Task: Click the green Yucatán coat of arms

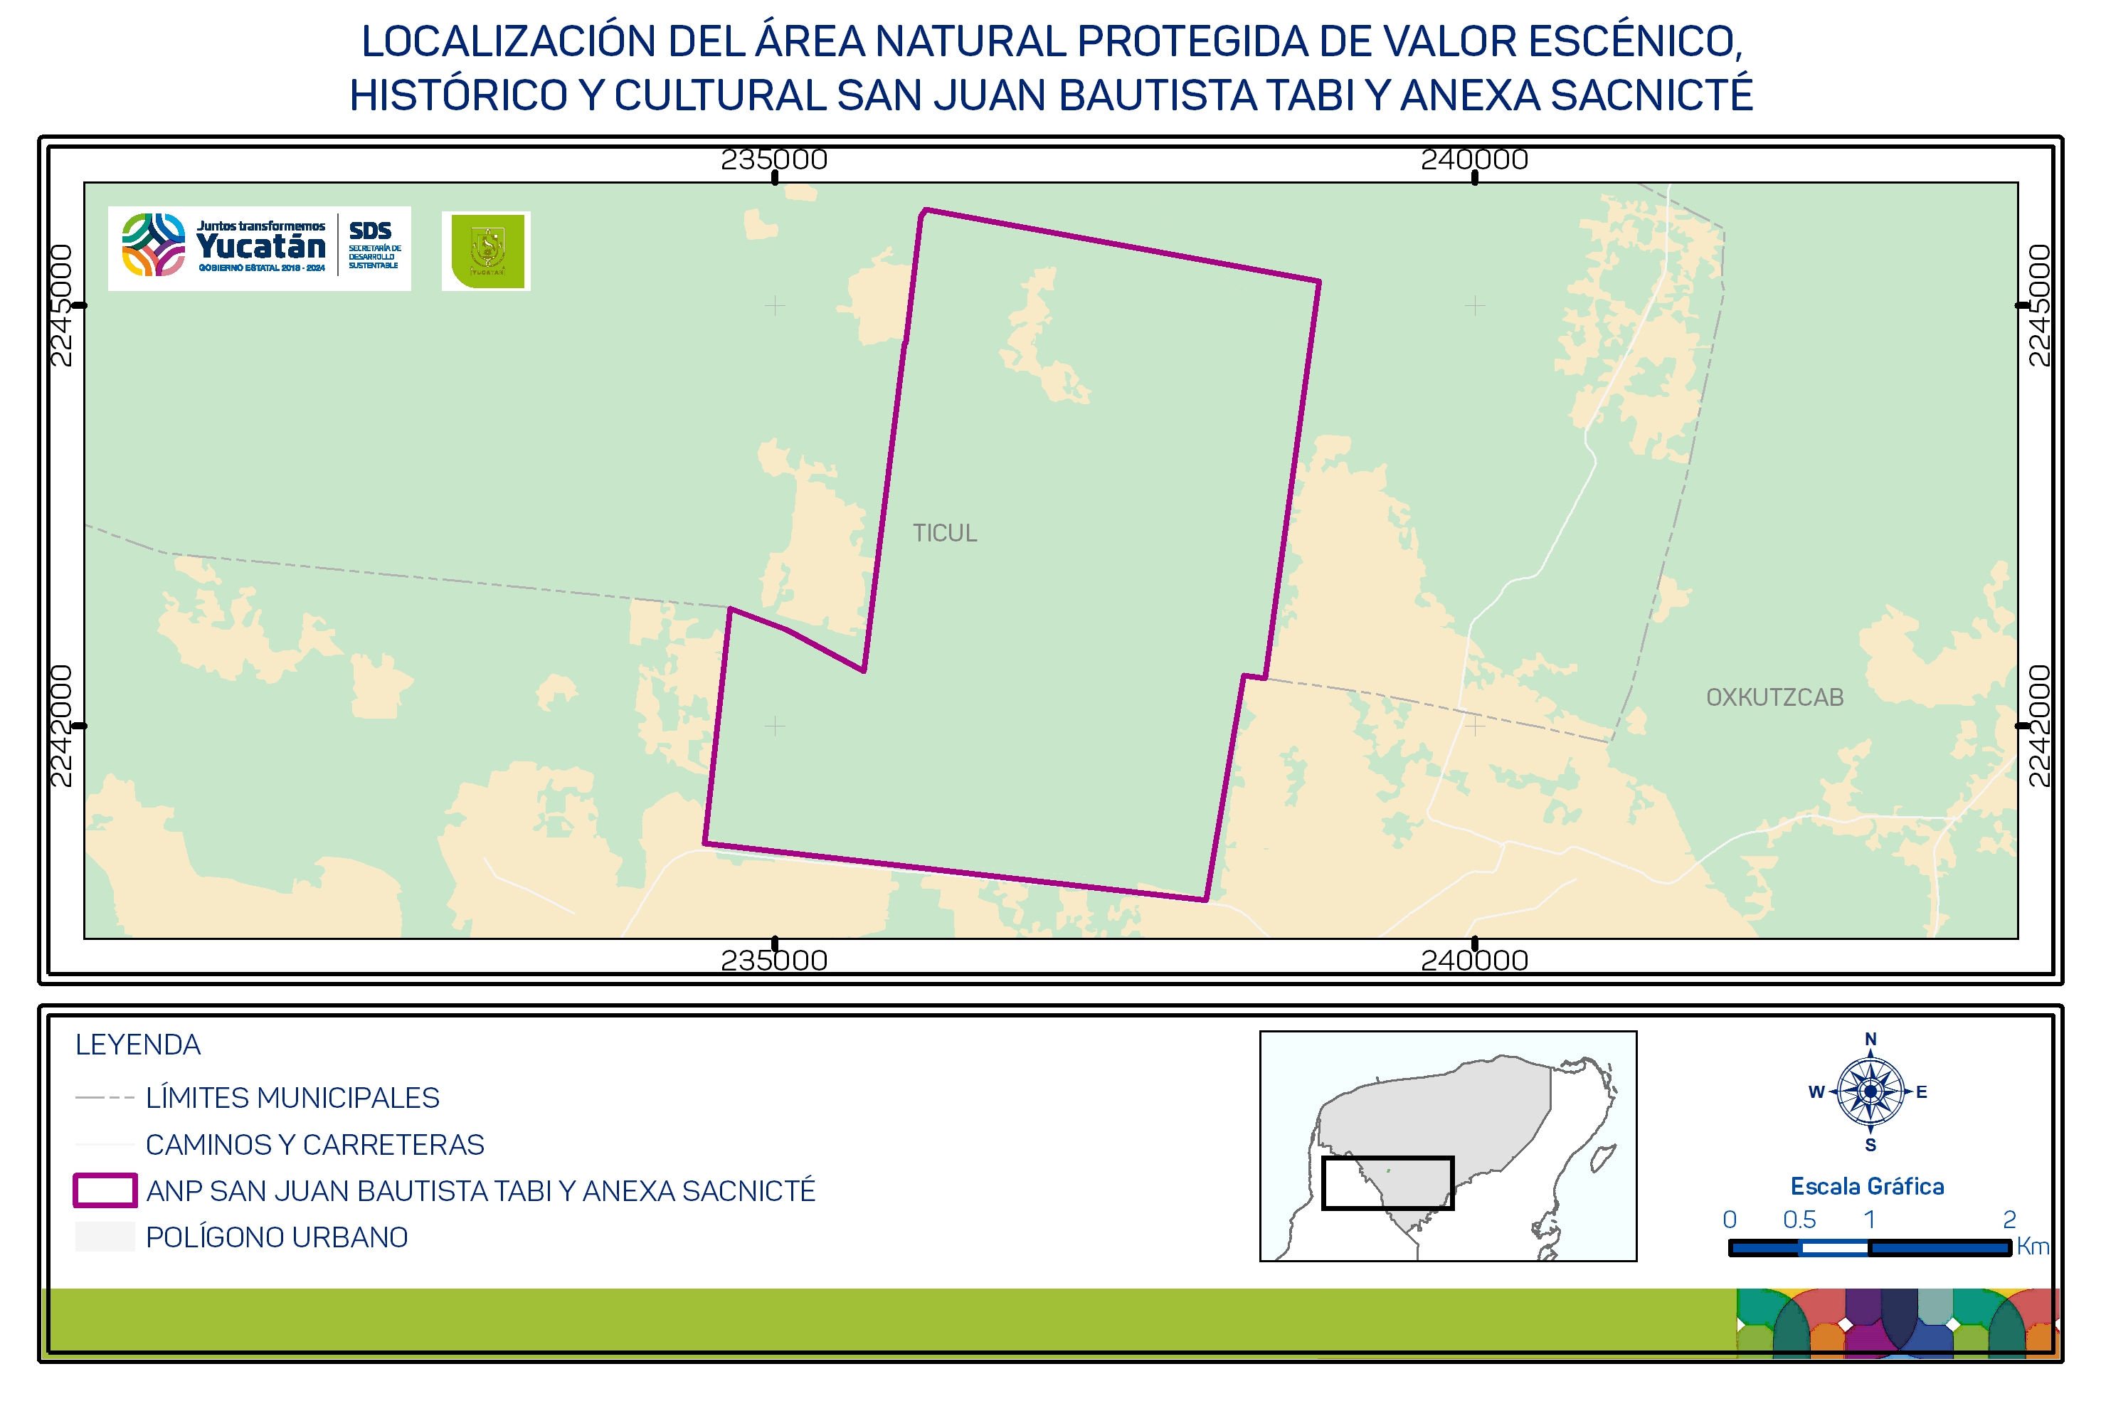Action: coord(487,251)
